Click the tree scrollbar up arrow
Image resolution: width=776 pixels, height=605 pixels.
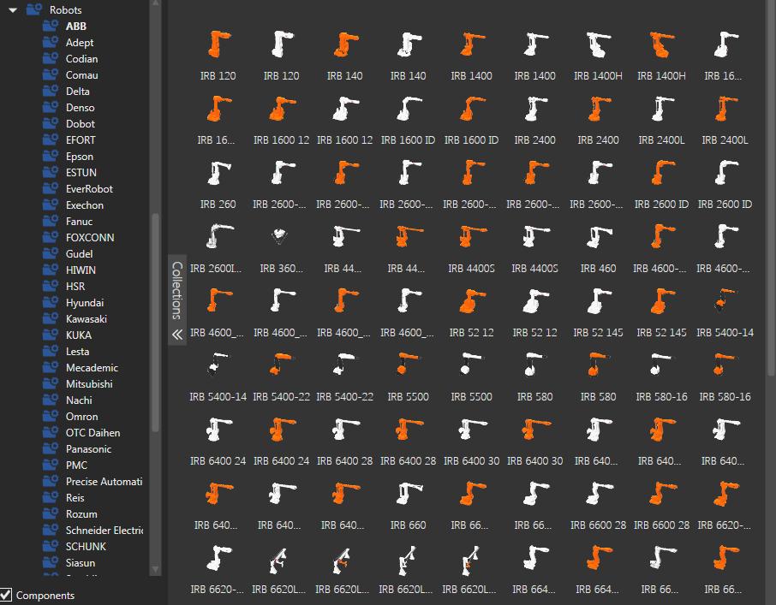(155, 4)
